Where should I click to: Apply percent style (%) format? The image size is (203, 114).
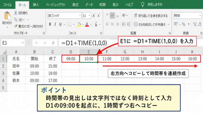[184, 24]
